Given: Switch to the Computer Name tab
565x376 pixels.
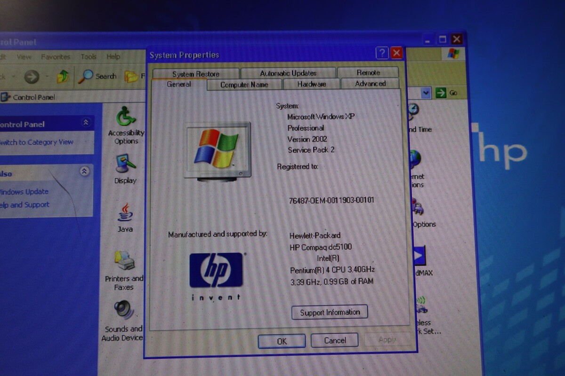Looking at the screenshot, I should [244, 85].
